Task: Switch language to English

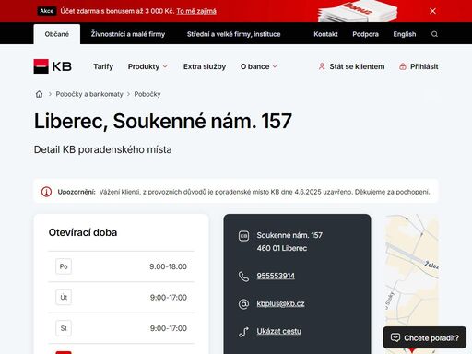Action: [x=405, y=34]
